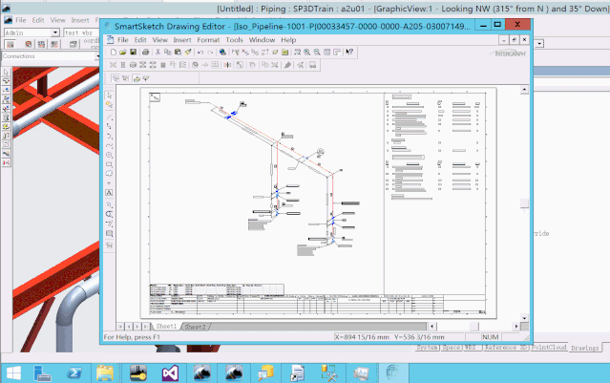Click the Windows Start button

click(13, 373)
